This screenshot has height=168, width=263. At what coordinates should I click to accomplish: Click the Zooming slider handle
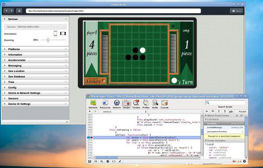click(48, 40)
